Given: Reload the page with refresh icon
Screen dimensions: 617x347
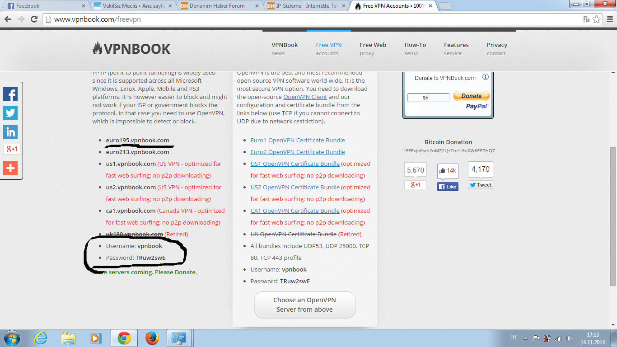Looking at the screenshot, I should [x=34, y=19].
